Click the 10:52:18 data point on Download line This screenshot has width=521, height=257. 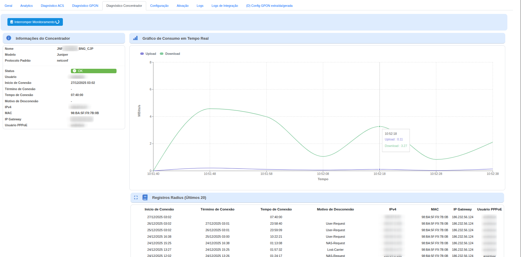pyautogui.click(x=380, y=127)
